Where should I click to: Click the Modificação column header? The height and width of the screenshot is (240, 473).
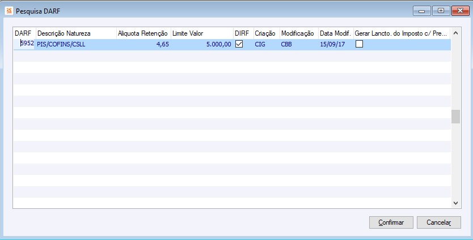click(299, 33)
